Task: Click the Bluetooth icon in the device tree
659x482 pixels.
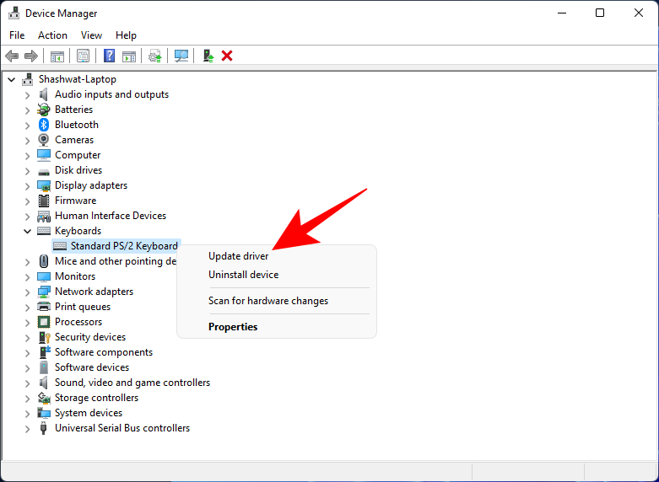Action: 44,125
